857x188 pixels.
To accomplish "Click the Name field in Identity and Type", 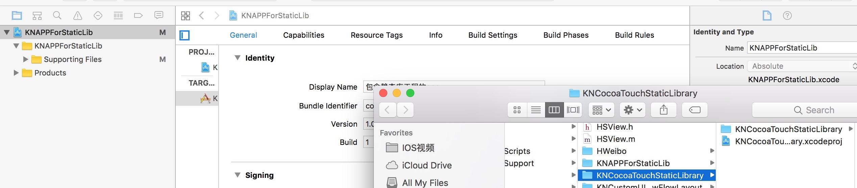I will pos(802,48).
